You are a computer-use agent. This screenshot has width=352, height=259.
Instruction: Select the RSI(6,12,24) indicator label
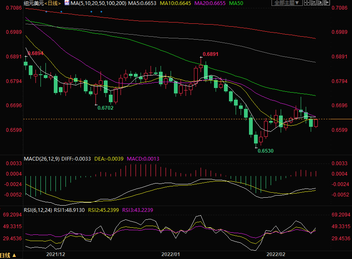tap(38, 210)
